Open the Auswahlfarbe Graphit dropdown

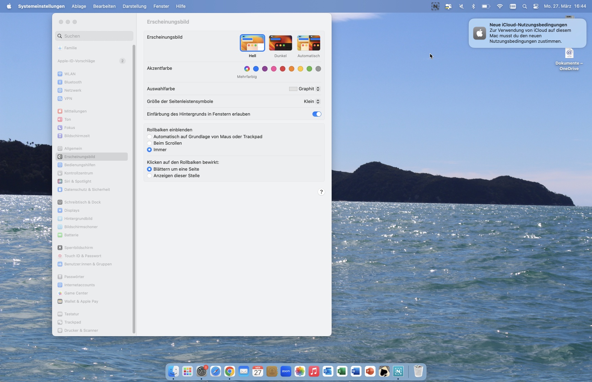pos(305,89)
